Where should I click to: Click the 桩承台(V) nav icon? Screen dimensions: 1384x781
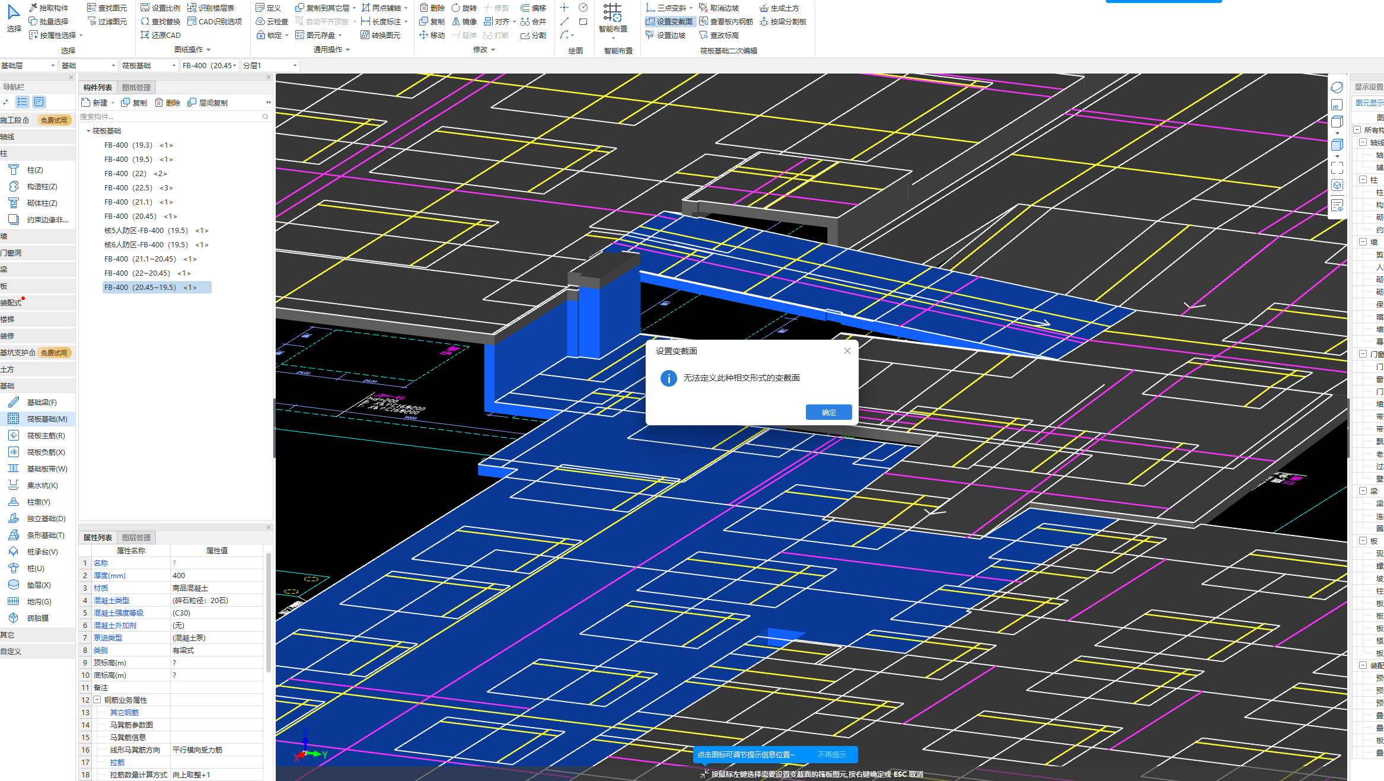coord(13,552)
